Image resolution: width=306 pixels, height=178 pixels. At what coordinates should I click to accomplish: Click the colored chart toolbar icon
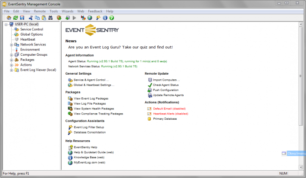pyautogui.click(x=83, y=18)
